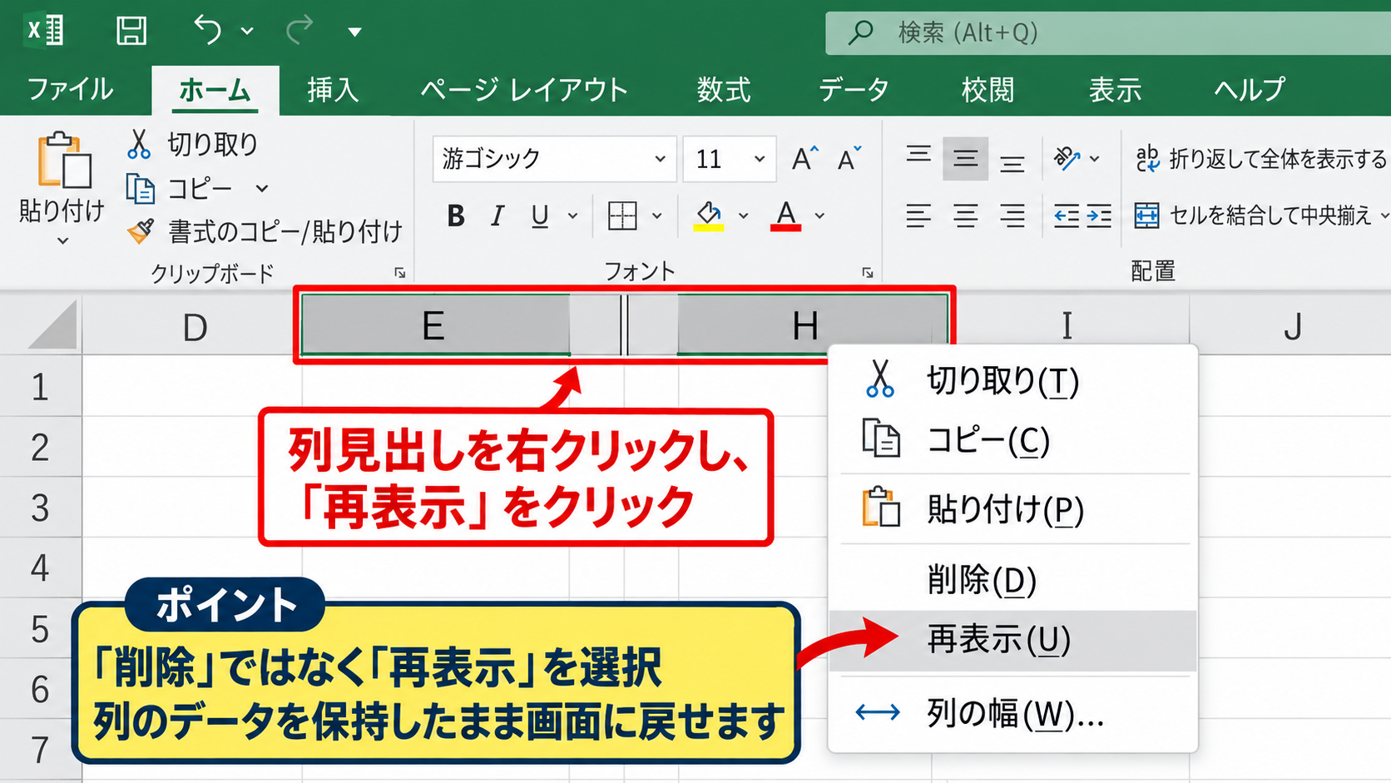Open the ページ レイアウト tab

click(523, 89)
